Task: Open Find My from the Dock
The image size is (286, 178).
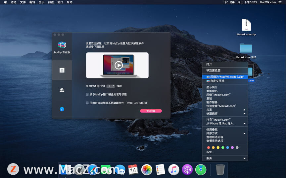Action: click(x=201, y=170)
